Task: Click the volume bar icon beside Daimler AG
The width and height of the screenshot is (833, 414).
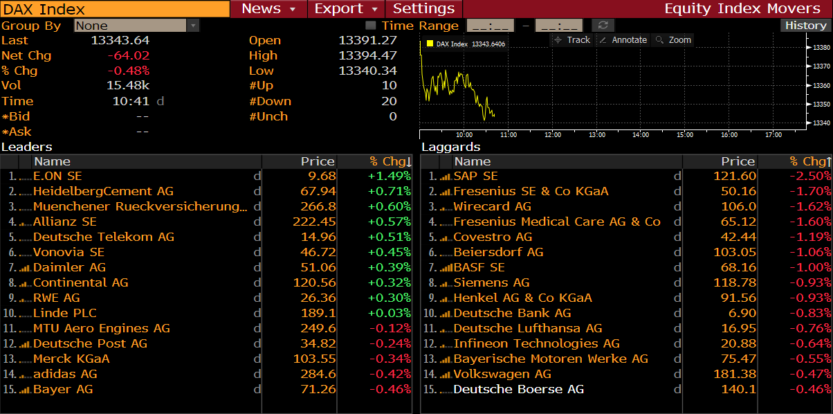Action: click(25, 268)
